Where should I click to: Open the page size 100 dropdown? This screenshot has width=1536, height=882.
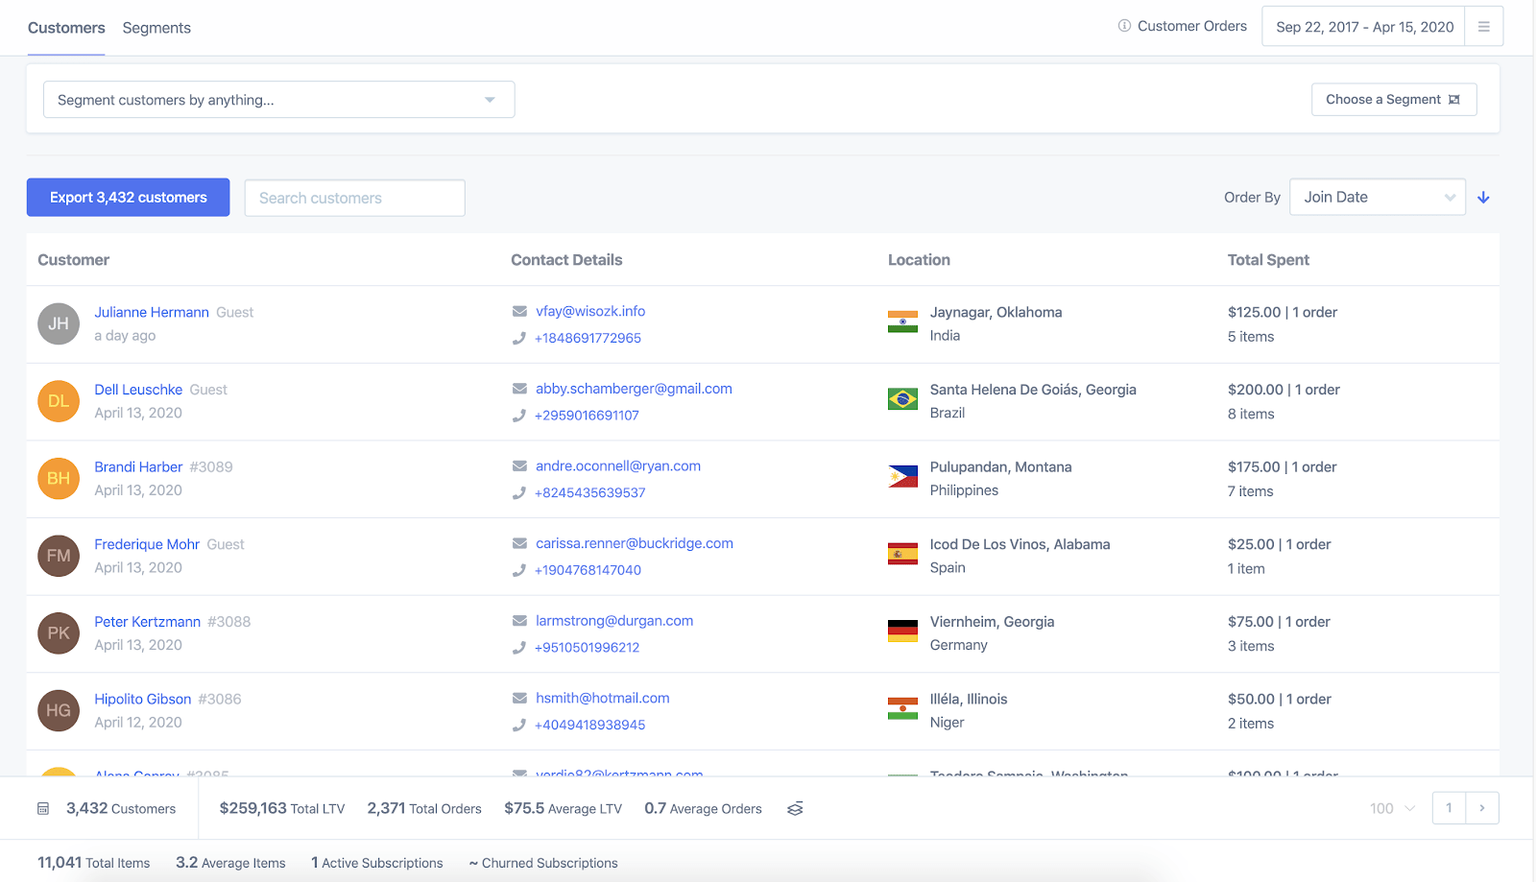point(1392,809)
